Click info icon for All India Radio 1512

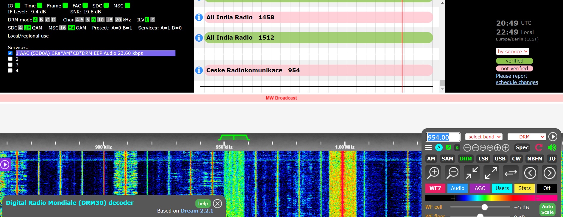click(199, 38)
